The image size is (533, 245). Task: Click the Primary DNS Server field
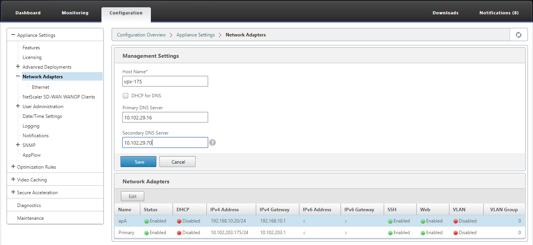165,117
